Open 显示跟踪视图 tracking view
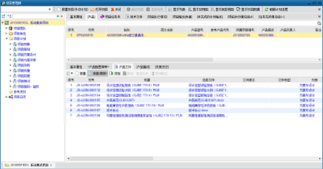 (223, 9)
